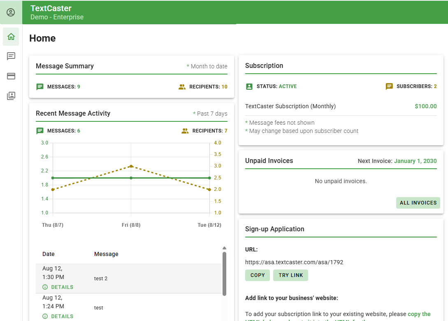The height and width of the screenshot is (321, 448).
Task: Click 'TextCaster Subscription (Monthly)' line item
Action: tap(290, 106)
